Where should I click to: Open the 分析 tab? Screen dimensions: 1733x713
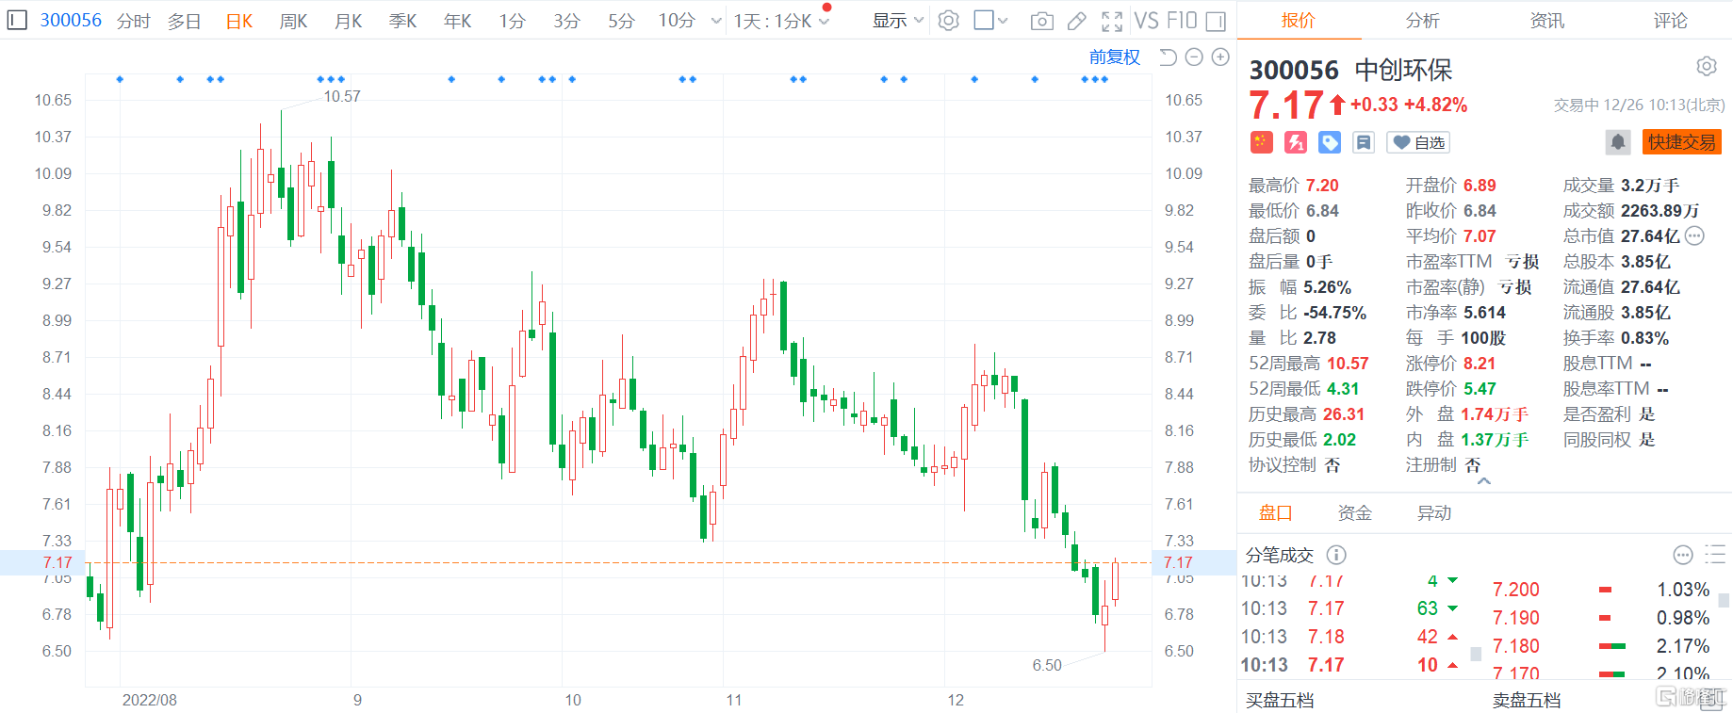pos(1422,21)
